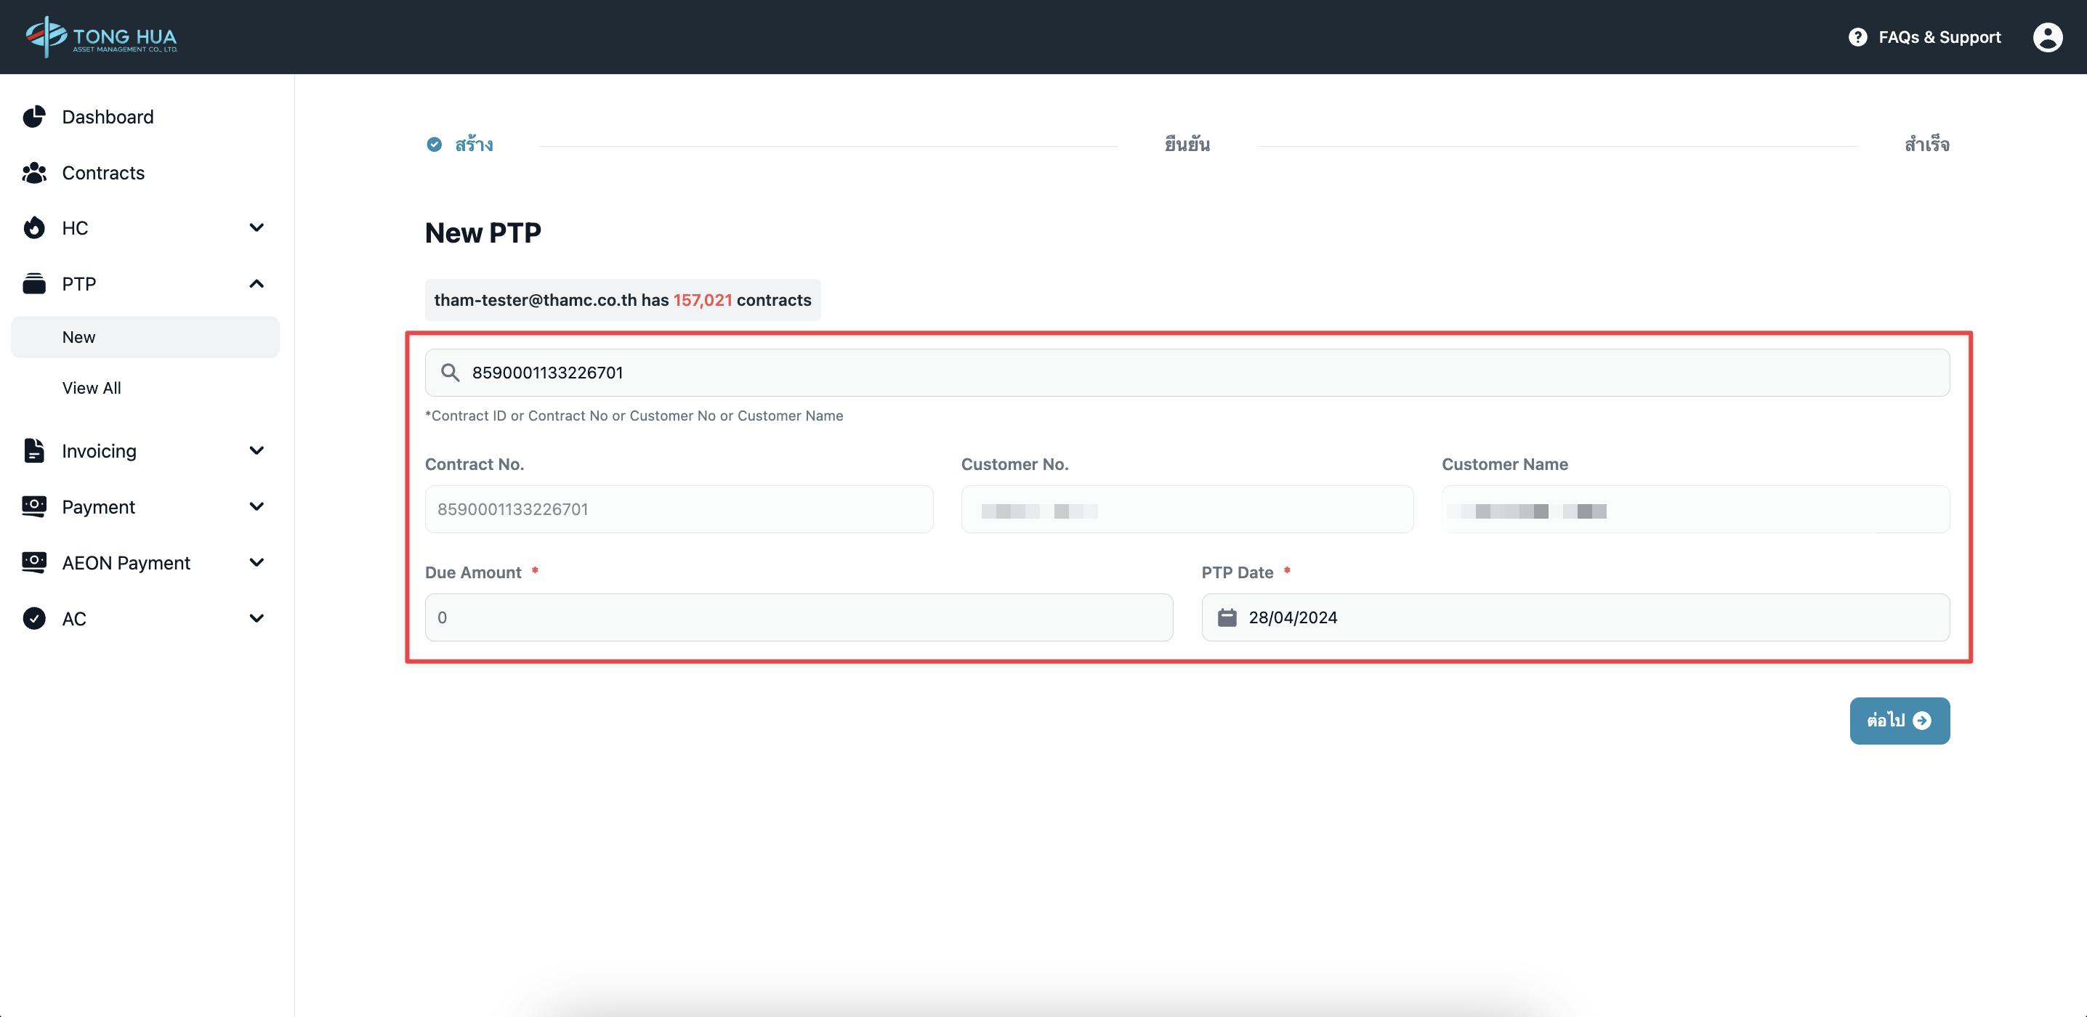Click the View All menu item
This screenshot has width=2087, height=1017.
91,387
